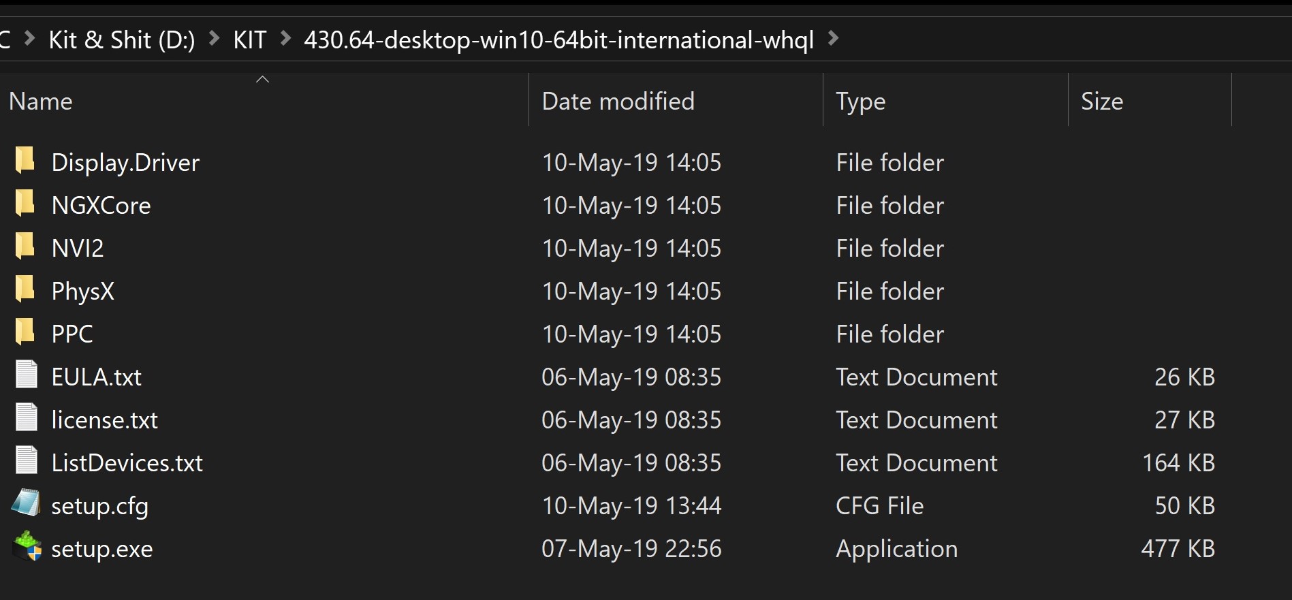Navigate to the KIT breadcrumb folder
The height and width of the screenshot is (600, 1292).
pyautogui.click(x=250, y=40)
